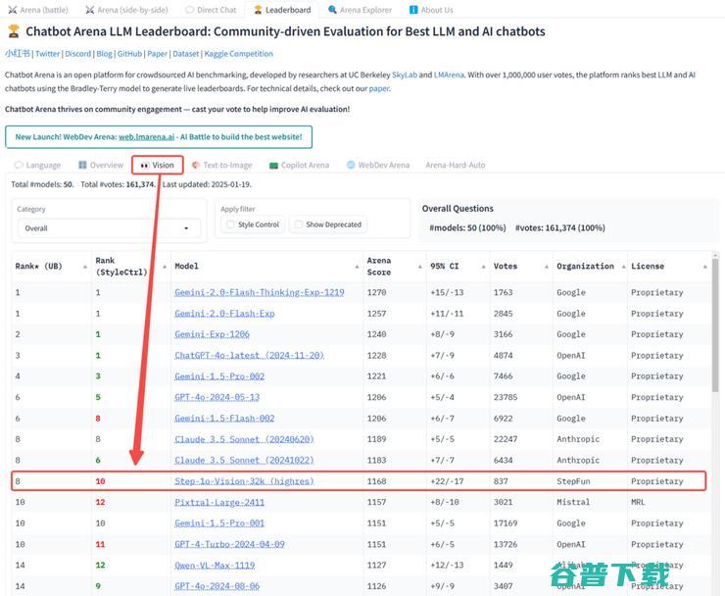Open the Arena Explorer tab
Screen dimensions: 725x596
pyautogui.click(x=360, y=10)
